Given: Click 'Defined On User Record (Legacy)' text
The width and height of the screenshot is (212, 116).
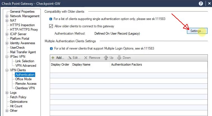Looking at the screenshot, I should click(x=117, y=34).
